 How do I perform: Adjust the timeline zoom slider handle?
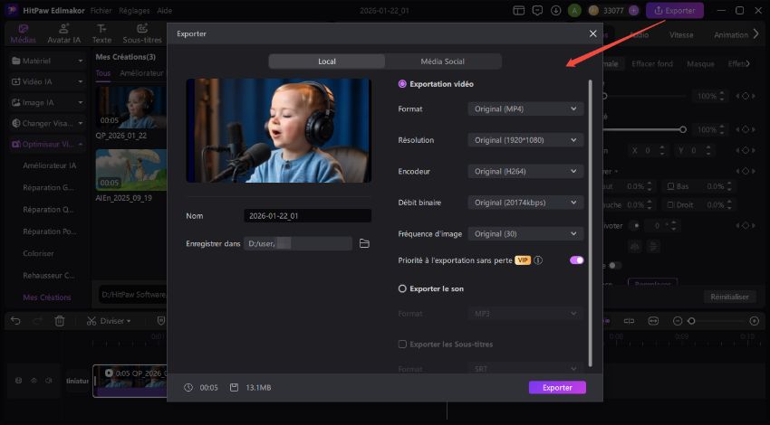(691, 321)
